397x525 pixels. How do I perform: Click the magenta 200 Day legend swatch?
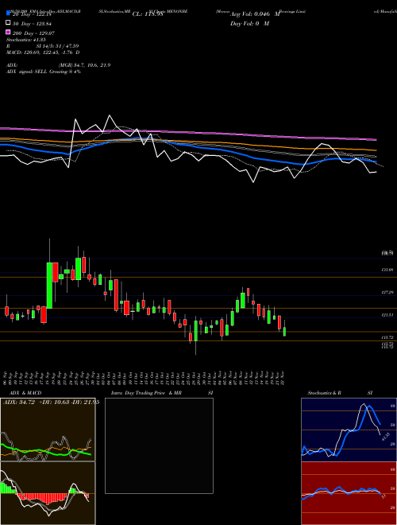coord(8,33)
